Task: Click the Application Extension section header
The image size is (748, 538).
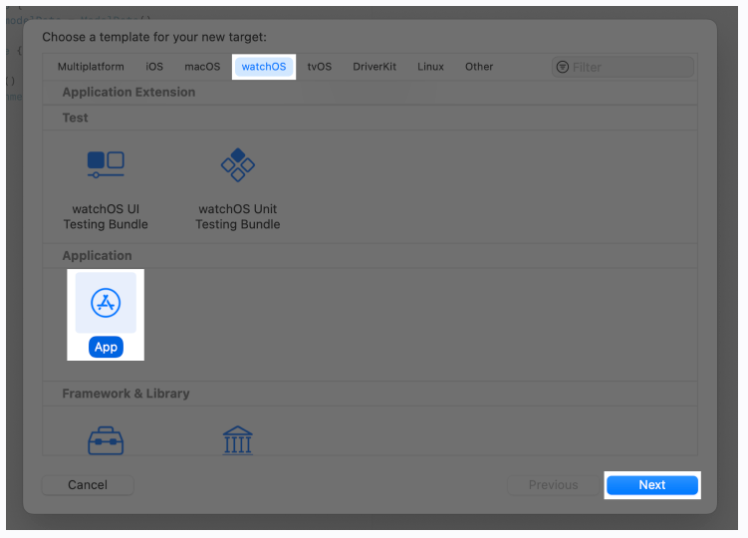Action: (x=128, y=92)
